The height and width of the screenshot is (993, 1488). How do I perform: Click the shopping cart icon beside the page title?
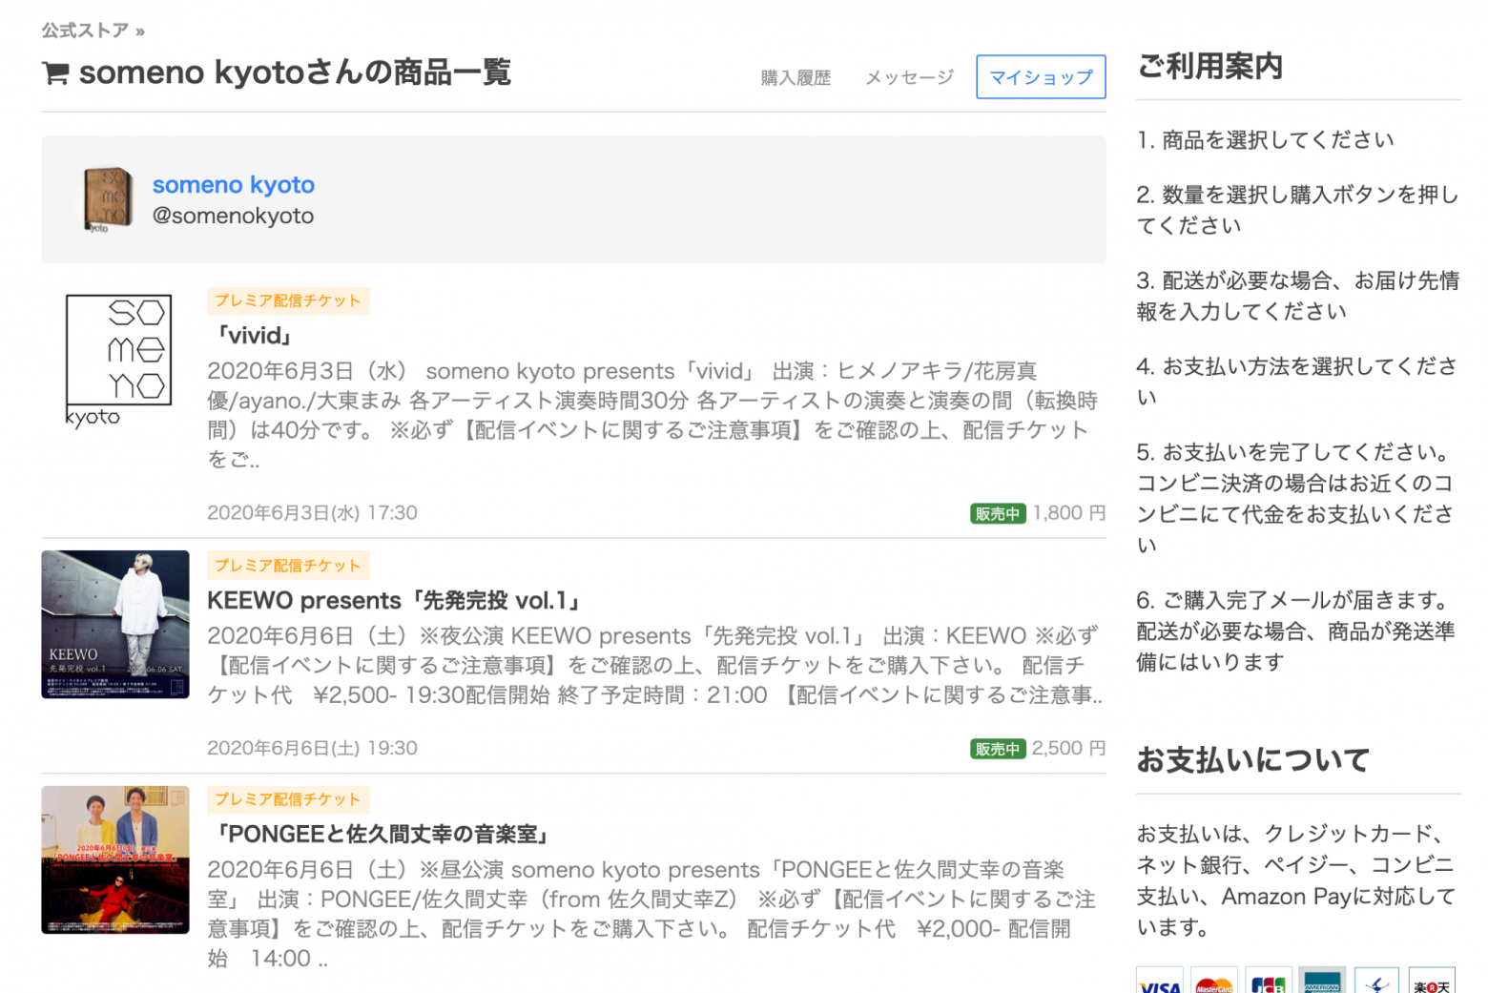pyautogui.click(x=56, y=73)
